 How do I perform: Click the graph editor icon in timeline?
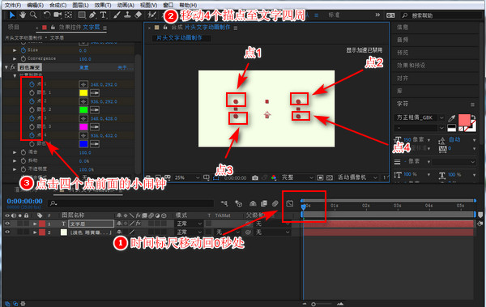[x=289, y=203]
